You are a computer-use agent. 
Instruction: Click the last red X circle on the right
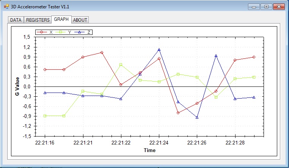tap(254, 57)
